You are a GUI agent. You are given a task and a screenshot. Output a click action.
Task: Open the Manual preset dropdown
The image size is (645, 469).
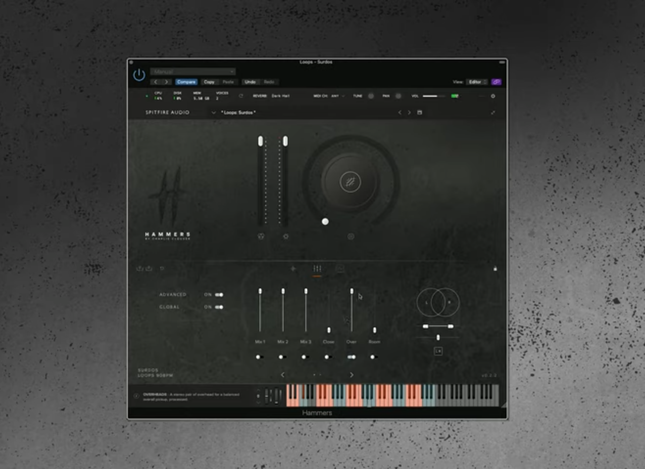(193, 72)
